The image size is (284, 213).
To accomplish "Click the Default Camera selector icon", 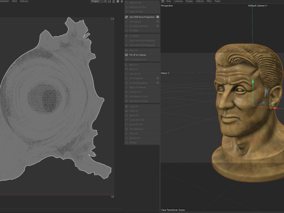I will (266, 6).
